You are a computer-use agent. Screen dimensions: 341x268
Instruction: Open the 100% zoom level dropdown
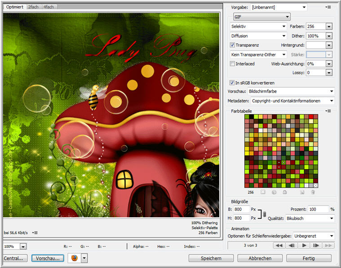coord(23,246)
